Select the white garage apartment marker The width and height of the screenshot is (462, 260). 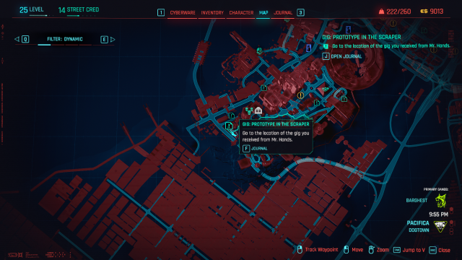pyautogui.click(x=258, y=110)
